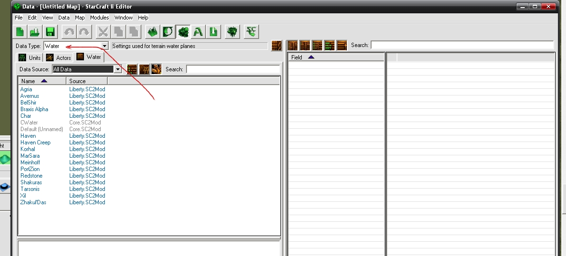566x256 pixels.
Task: Open the Data Source dropdown
Action: (118, 69)
